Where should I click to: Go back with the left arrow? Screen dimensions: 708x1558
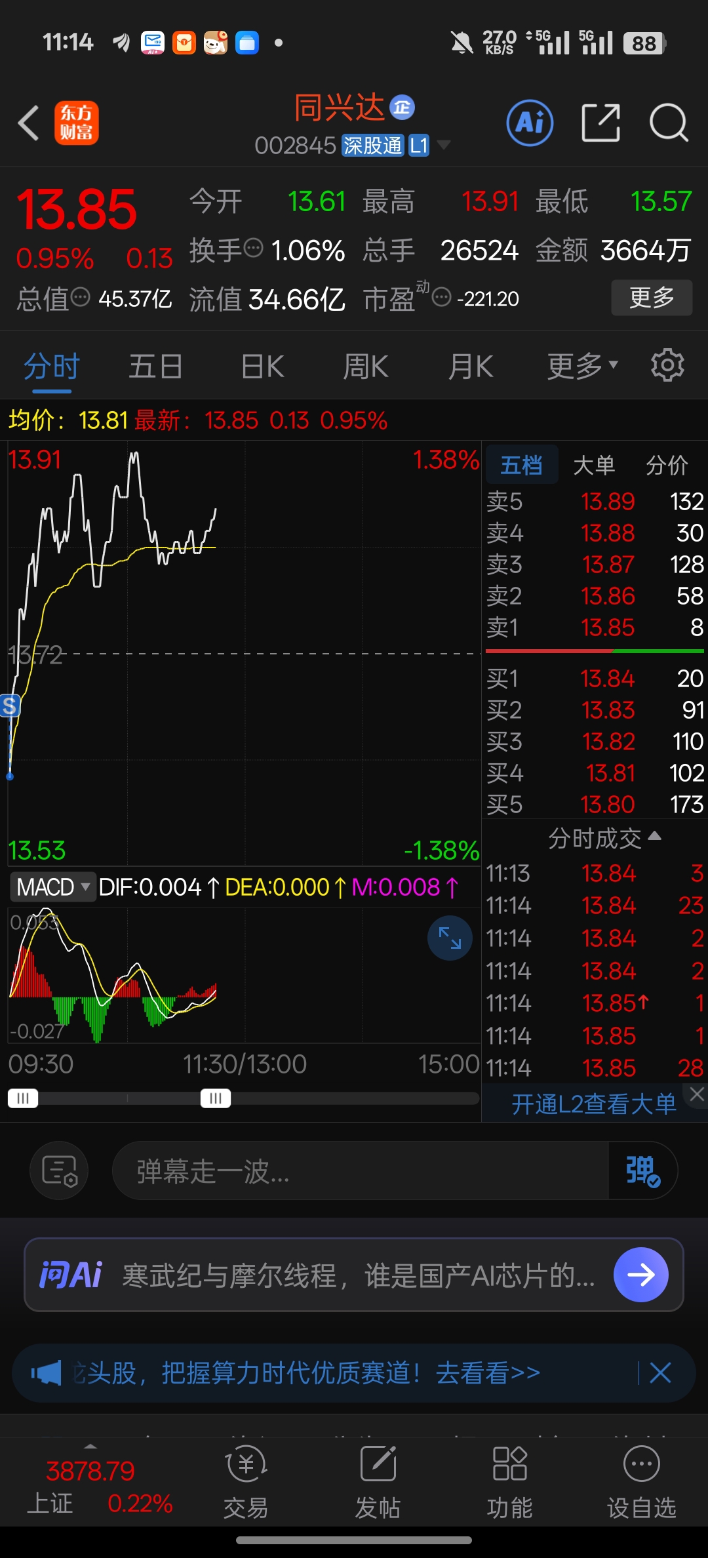(x=28, y=123)
